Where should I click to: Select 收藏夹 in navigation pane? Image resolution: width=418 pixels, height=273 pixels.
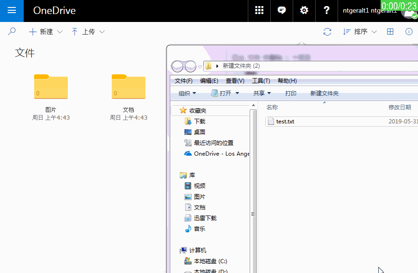pyautogui.click(x=197, y=110)
